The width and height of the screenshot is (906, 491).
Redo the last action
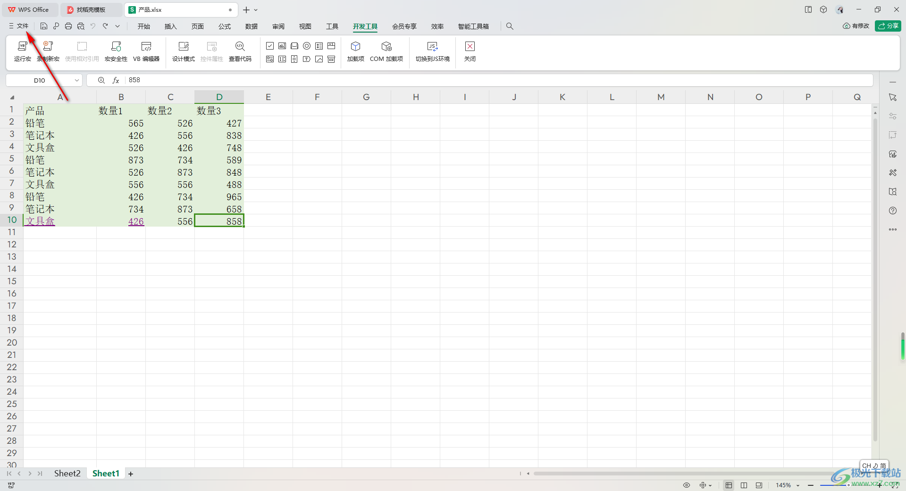(x=105, y=26)
